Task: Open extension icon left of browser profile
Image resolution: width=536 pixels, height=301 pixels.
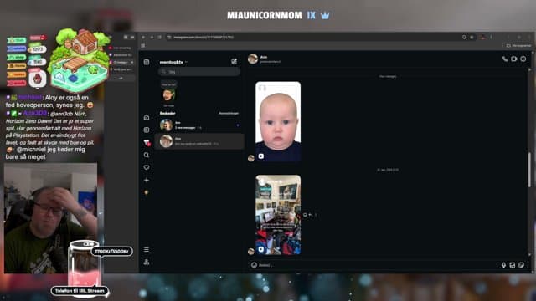Action: [472, 37]
